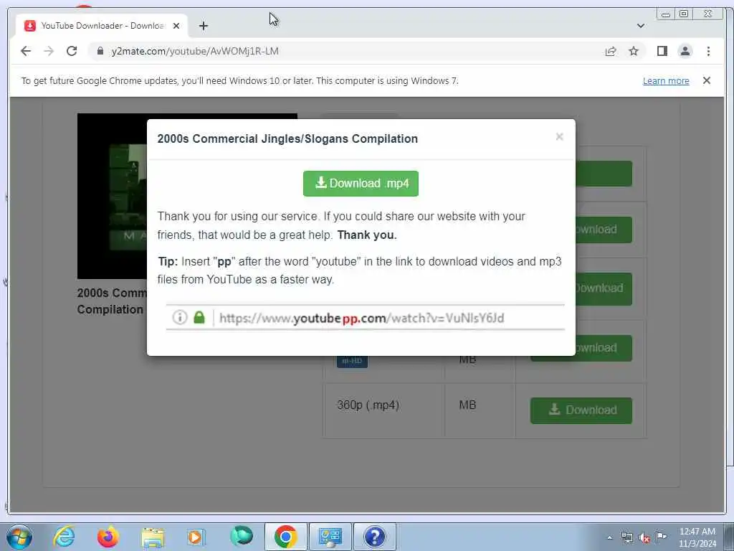
Task: Bookmark this tab with the star
Action: [634, 51]
